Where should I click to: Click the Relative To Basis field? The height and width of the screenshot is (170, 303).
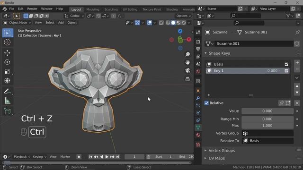pyautogui.click(x=267, y=141)
